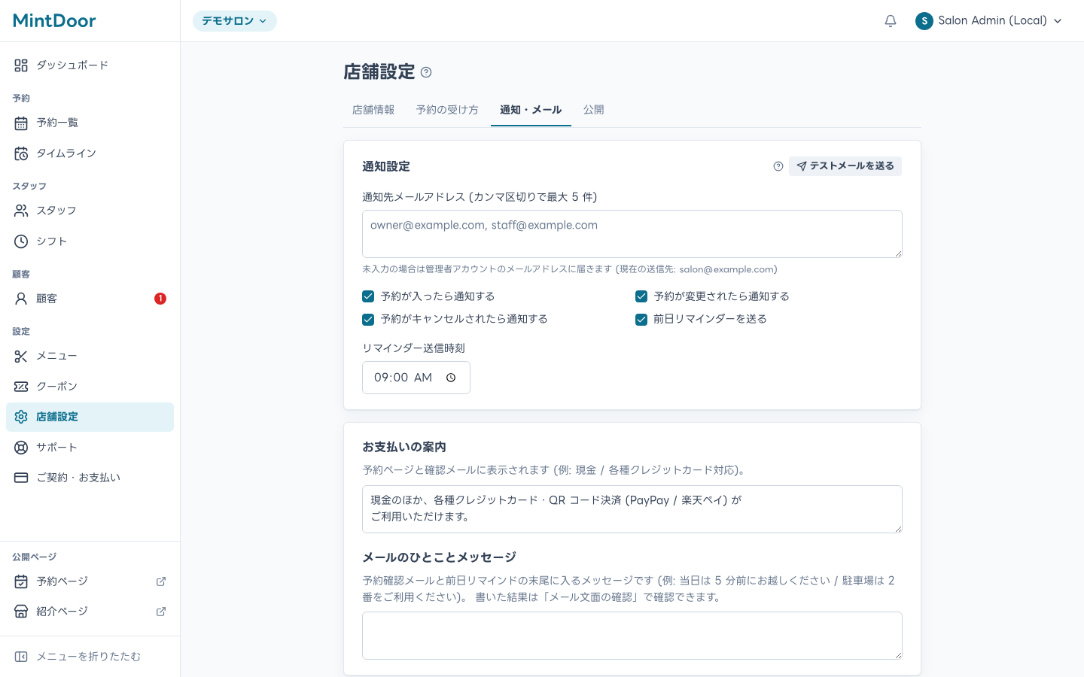This screenshot has height=677, width=1084.
Task: Focus the メールのひとことメッセージ text area
Action: pos(632,636)
